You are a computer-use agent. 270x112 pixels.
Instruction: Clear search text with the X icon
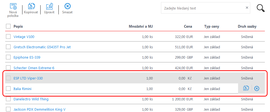pos(247,8)
